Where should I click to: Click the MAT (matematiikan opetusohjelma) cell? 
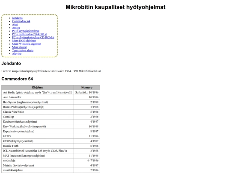coord(38,155)
